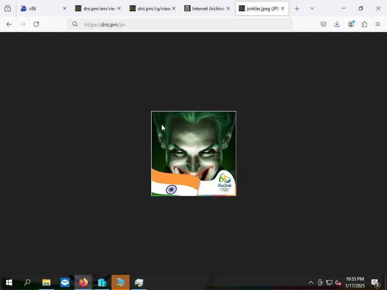This screenshot has width=387, height=290.
Task: Close the dro.pm/am/view tab
Action: pyautogui.click(x=119, y=9)
